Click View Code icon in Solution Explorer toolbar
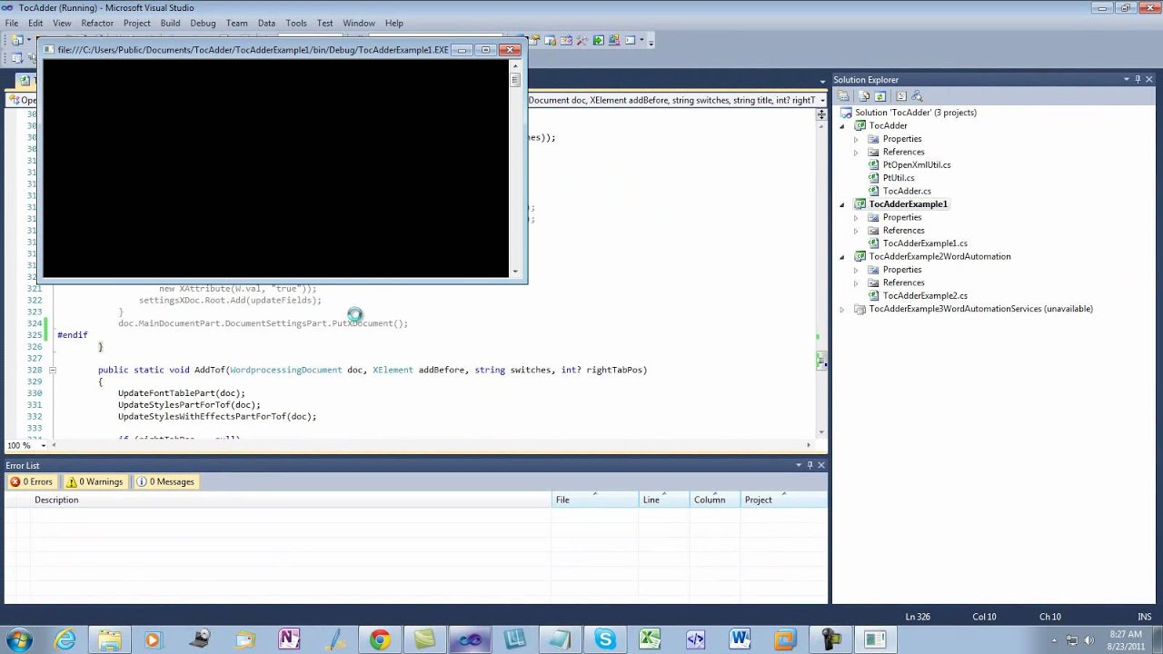 point(901,96)
